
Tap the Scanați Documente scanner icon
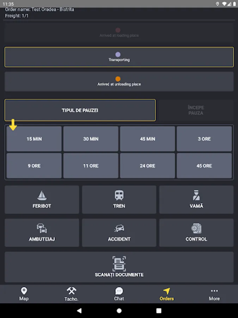tap(119, 264)
